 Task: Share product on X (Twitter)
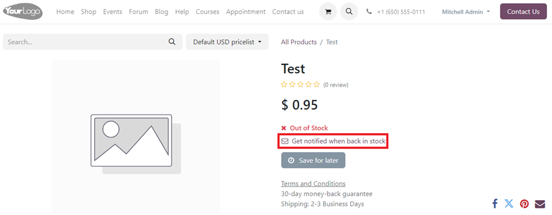click(509, 204)
